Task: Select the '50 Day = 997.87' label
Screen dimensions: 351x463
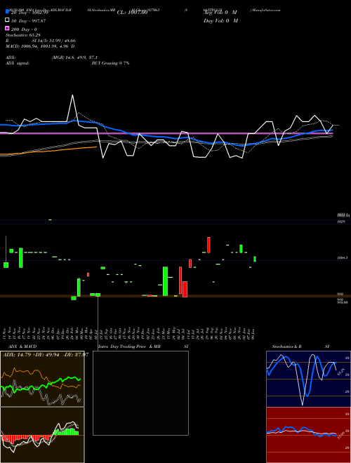Action: 28,21
